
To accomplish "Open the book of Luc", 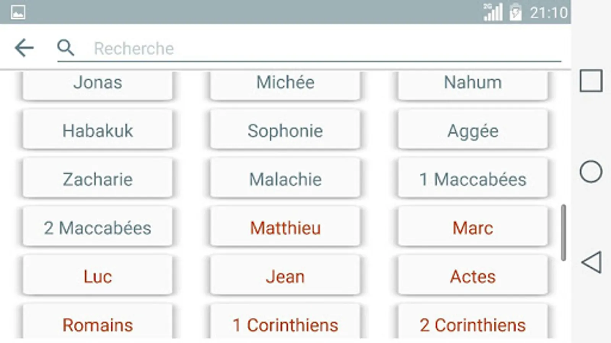I will 97,276.
